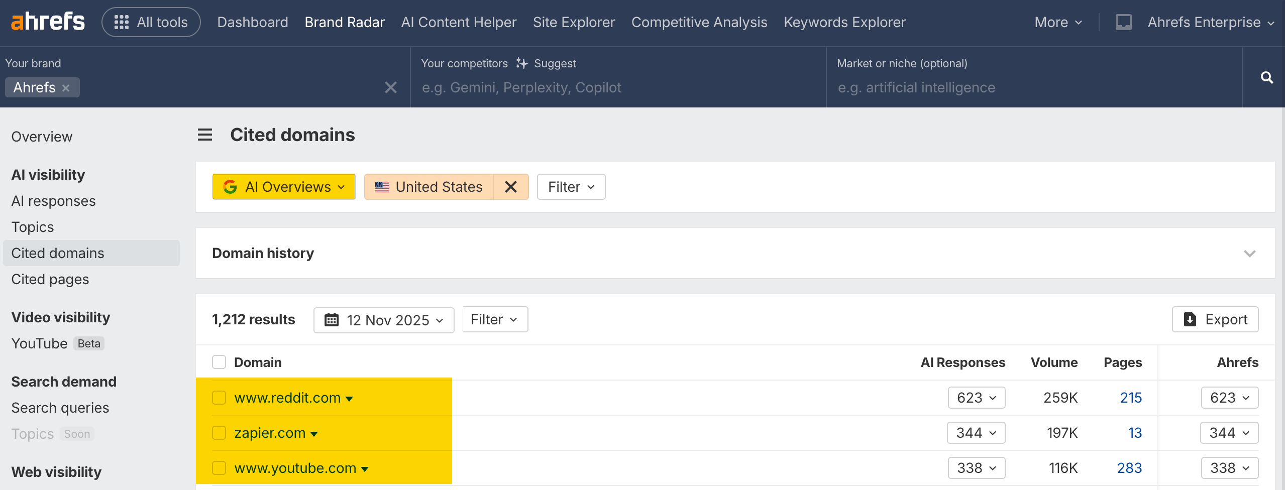Open the 12 Nov 2025 date picker
This screenshot has height=490, width=1285.
[x=384, y=320]
